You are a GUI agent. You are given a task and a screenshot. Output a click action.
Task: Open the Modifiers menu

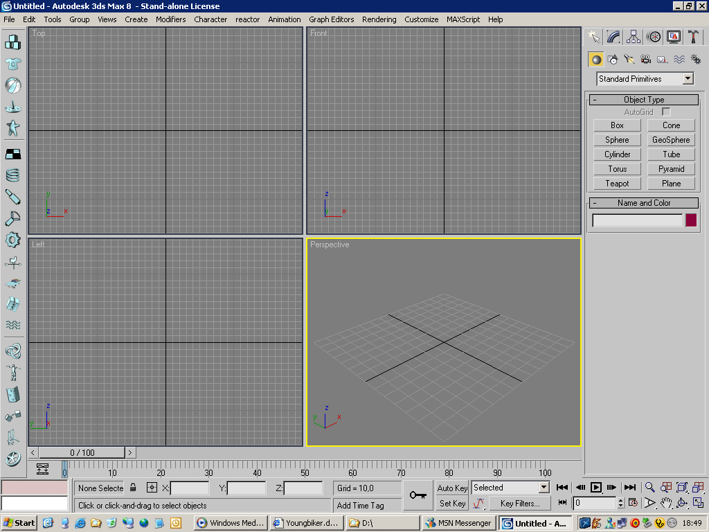[170, 19]
